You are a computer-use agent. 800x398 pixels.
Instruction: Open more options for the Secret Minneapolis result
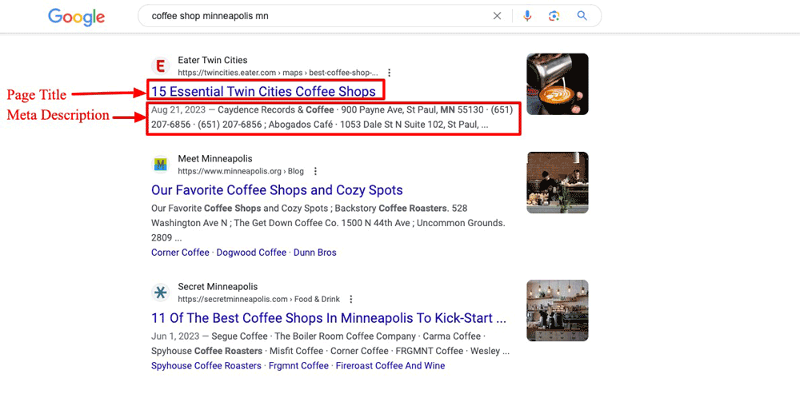click(x=350, y=299)
